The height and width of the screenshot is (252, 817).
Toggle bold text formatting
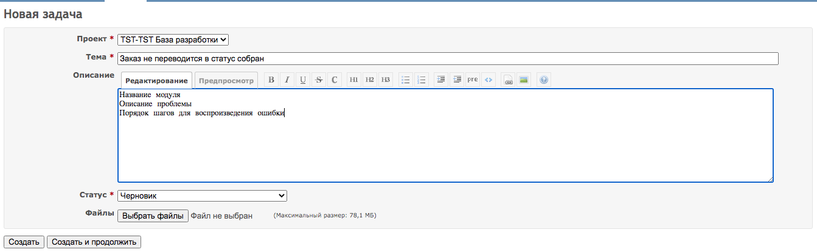[271, 80]
